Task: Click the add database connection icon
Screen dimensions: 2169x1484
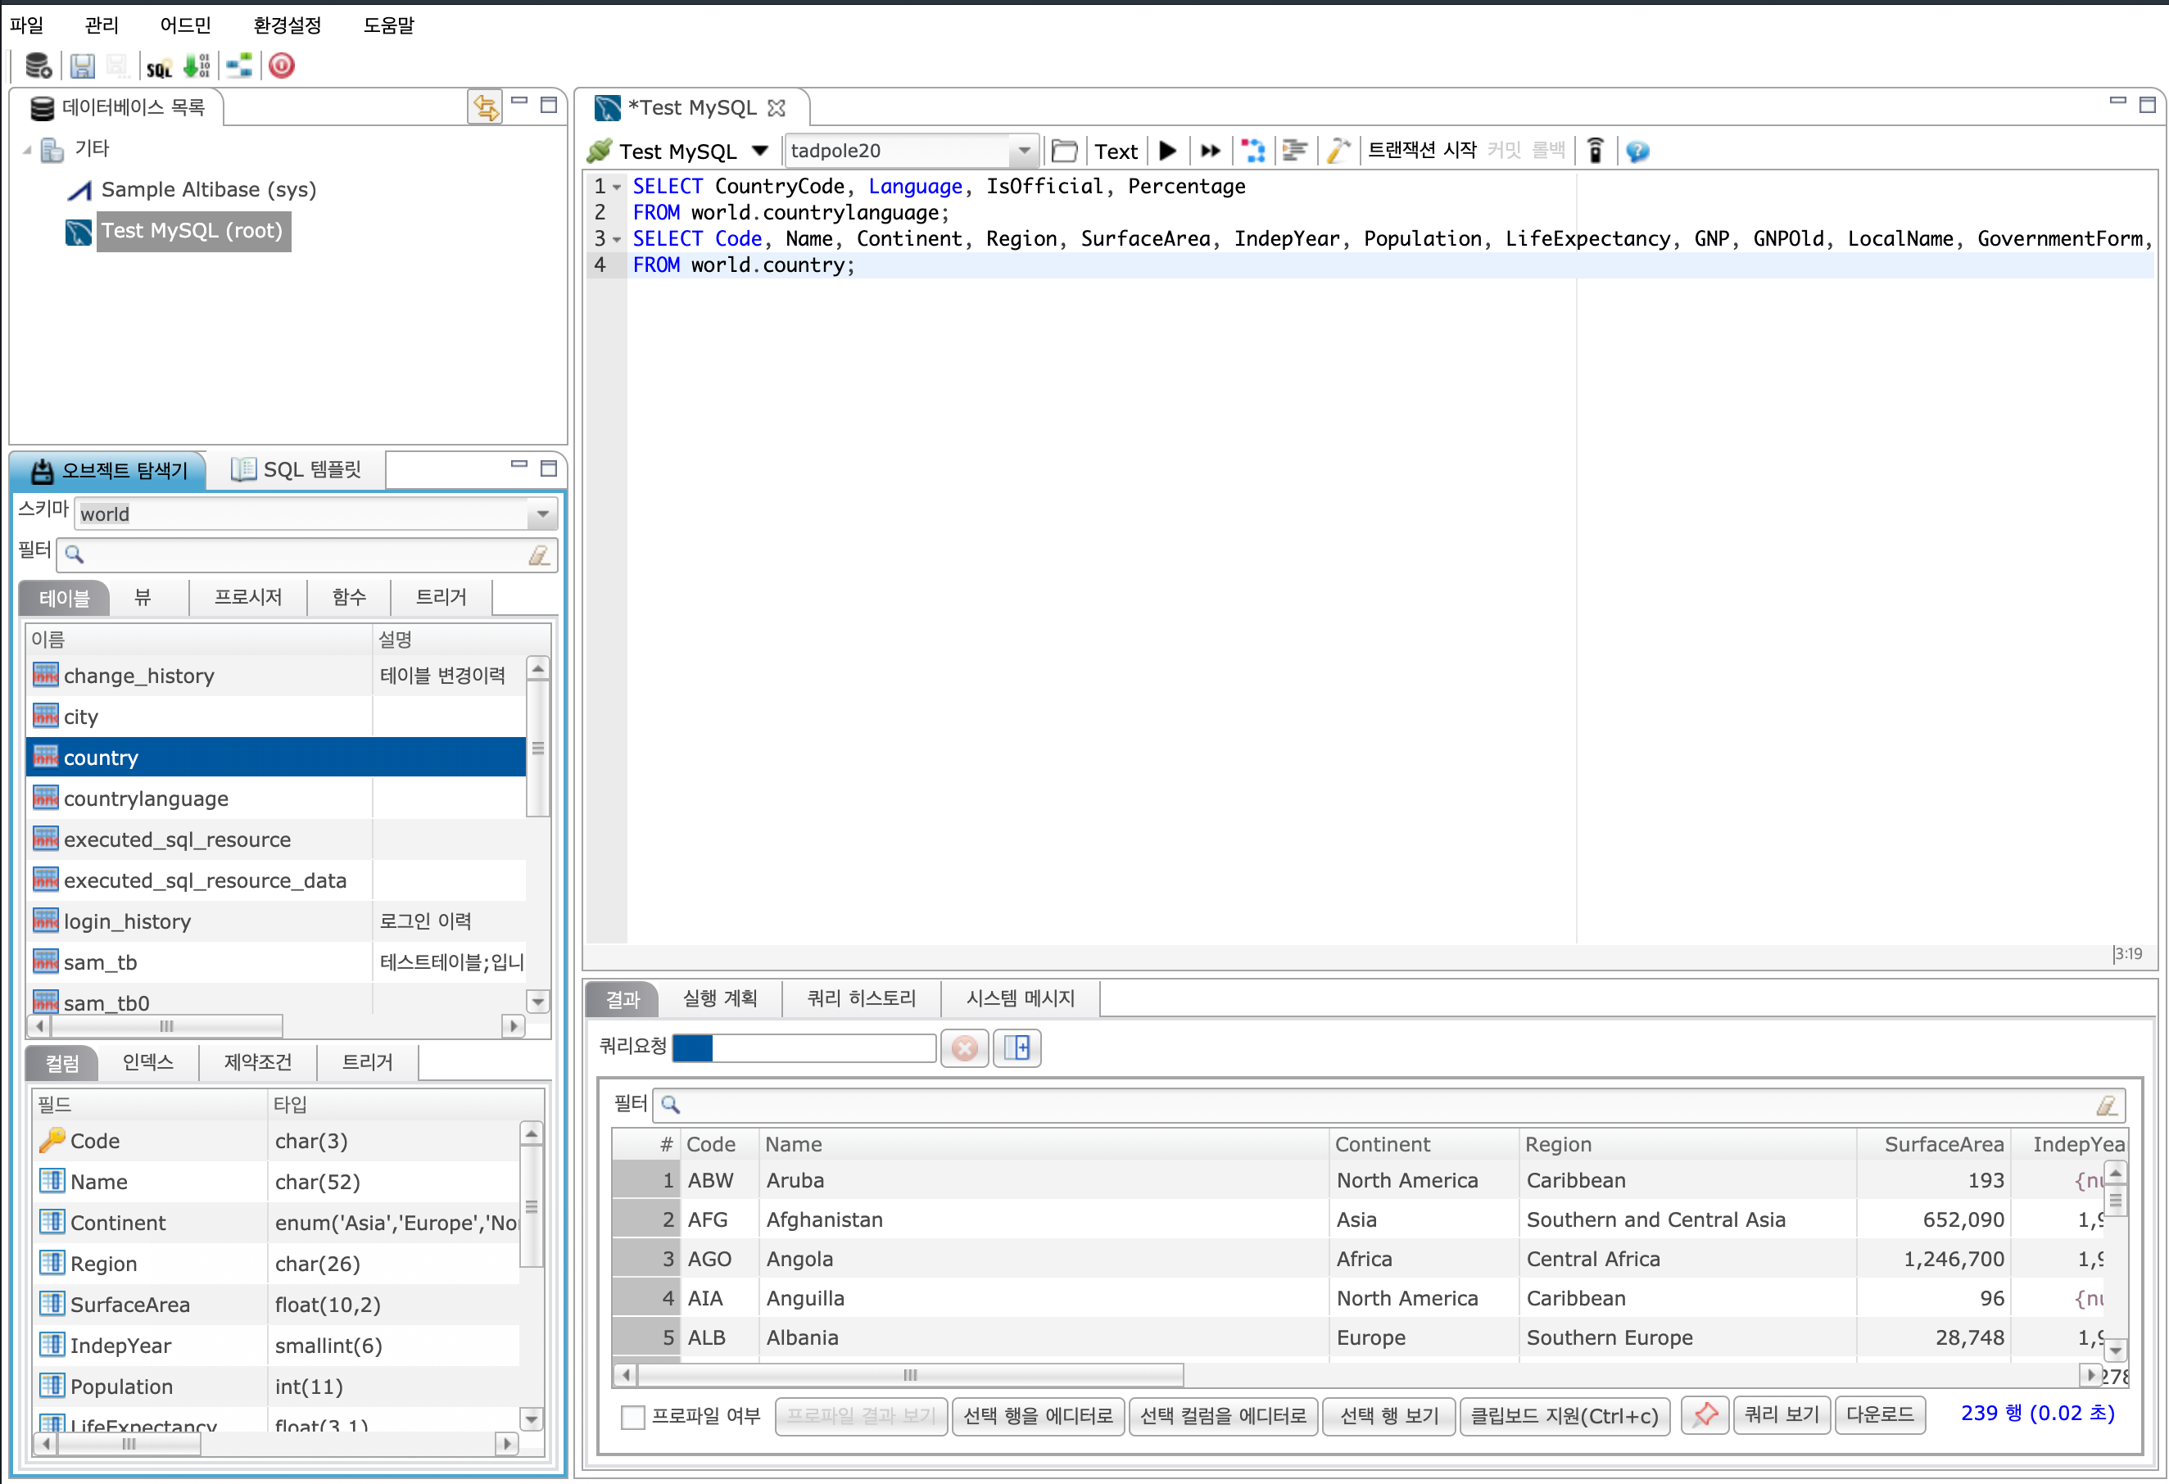Action: (x=38, y=66)
